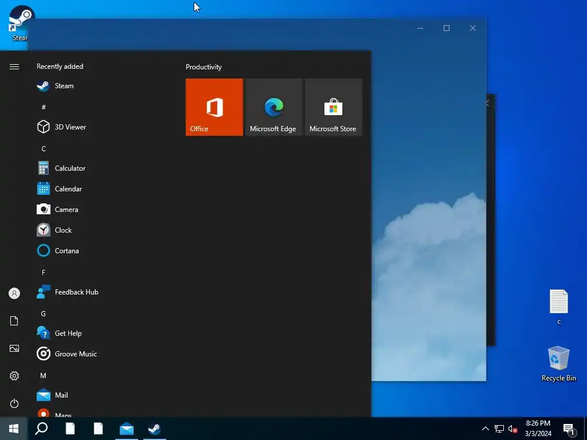This screenshot has height=440, width=587.
Task: Open the network status tray icon
Action: tap(499, 429)
